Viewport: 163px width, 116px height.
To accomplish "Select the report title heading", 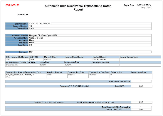I will [78, 8].
